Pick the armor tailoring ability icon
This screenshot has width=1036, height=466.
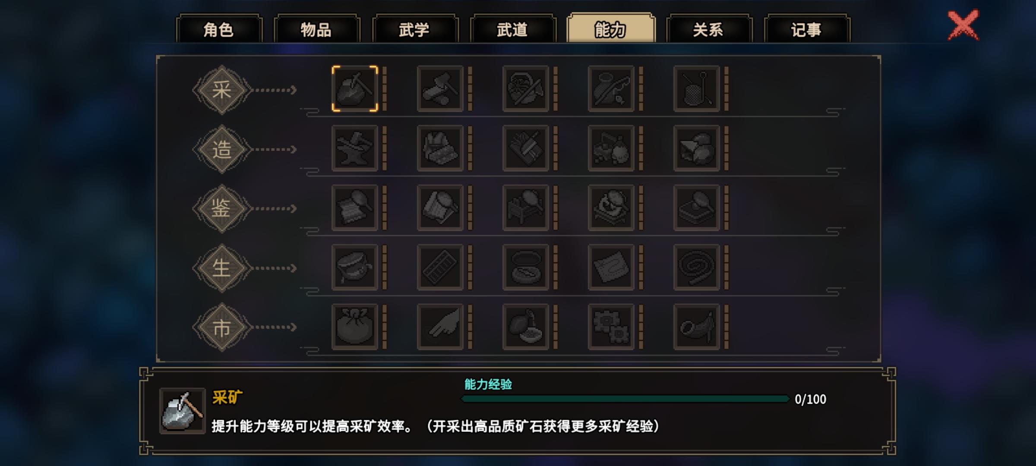pos(440,148)
